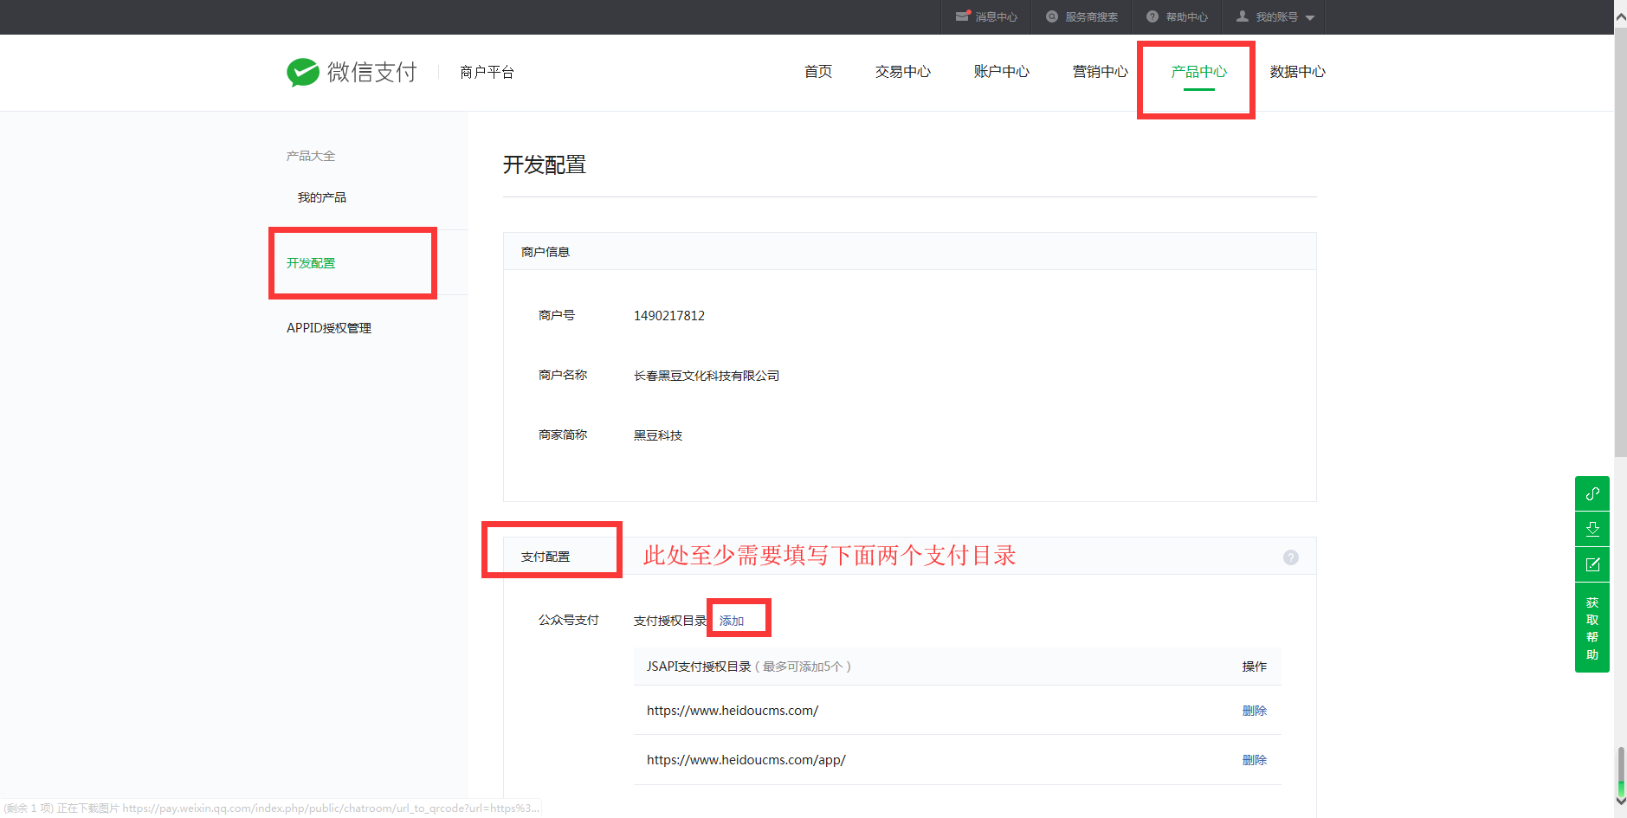Click merchant short name 黑豆科技

click(x=658, y=435)
